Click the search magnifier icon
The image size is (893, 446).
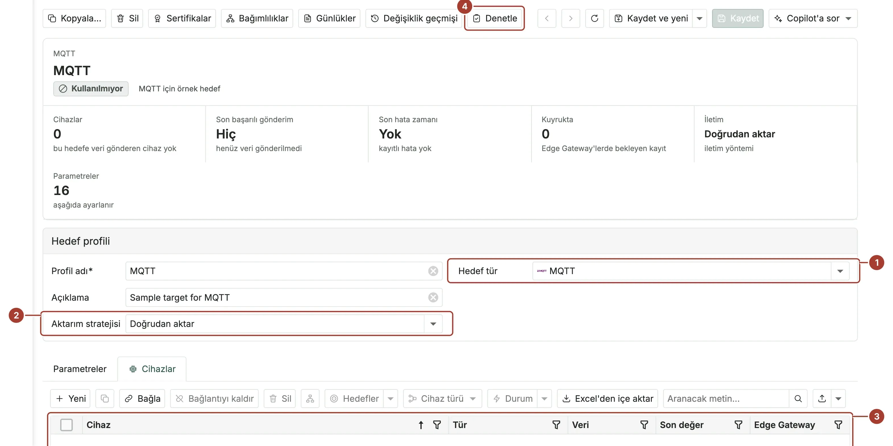[x=798, y=399]
